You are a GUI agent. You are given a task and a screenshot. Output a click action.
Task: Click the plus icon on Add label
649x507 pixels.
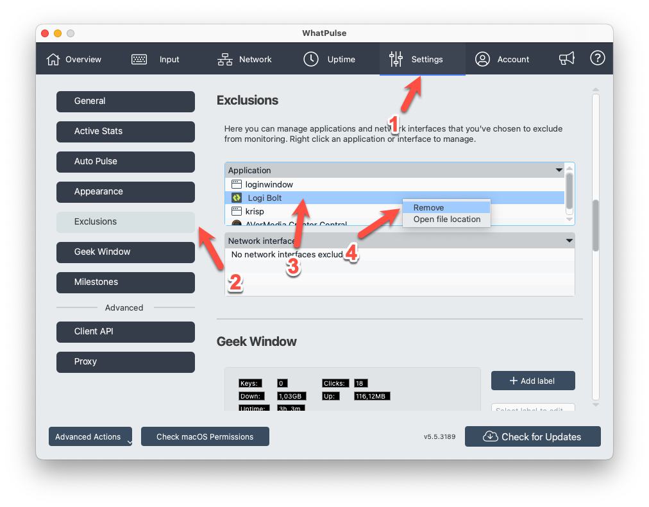pyautogui.click(x=513, y=381)
